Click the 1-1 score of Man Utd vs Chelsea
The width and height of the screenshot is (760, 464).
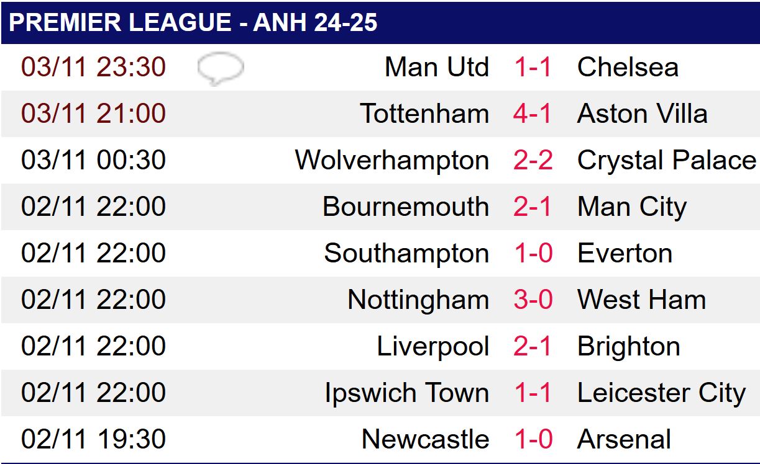[x=533, y=67]
